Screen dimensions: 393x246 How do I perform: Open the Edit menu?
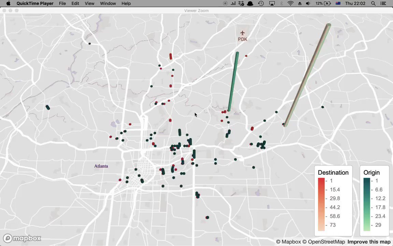click(75, 3)
